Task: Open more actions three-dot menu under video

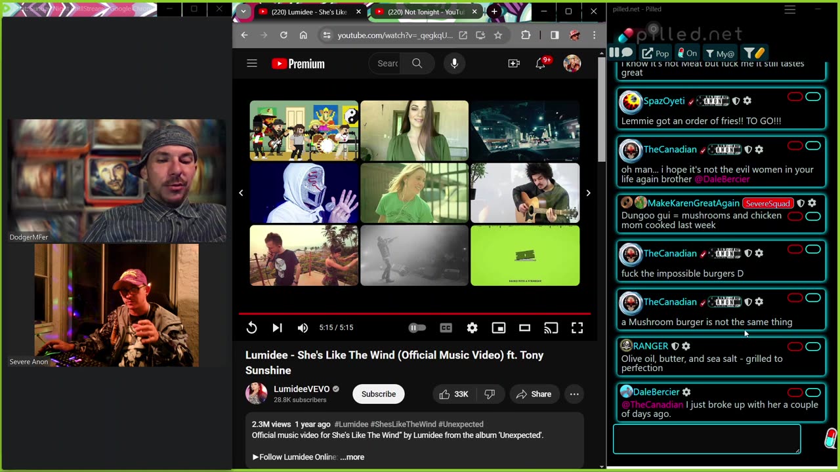Action: 574,394
